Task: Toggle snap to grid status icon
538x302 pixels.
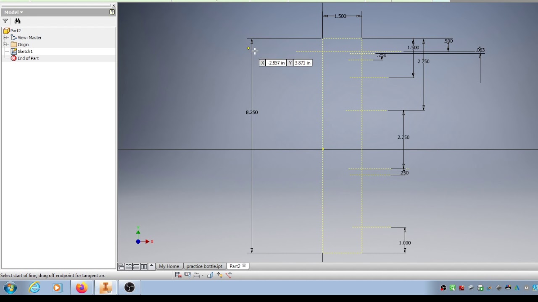Action: pyautogui.click(x=178, y=275)
